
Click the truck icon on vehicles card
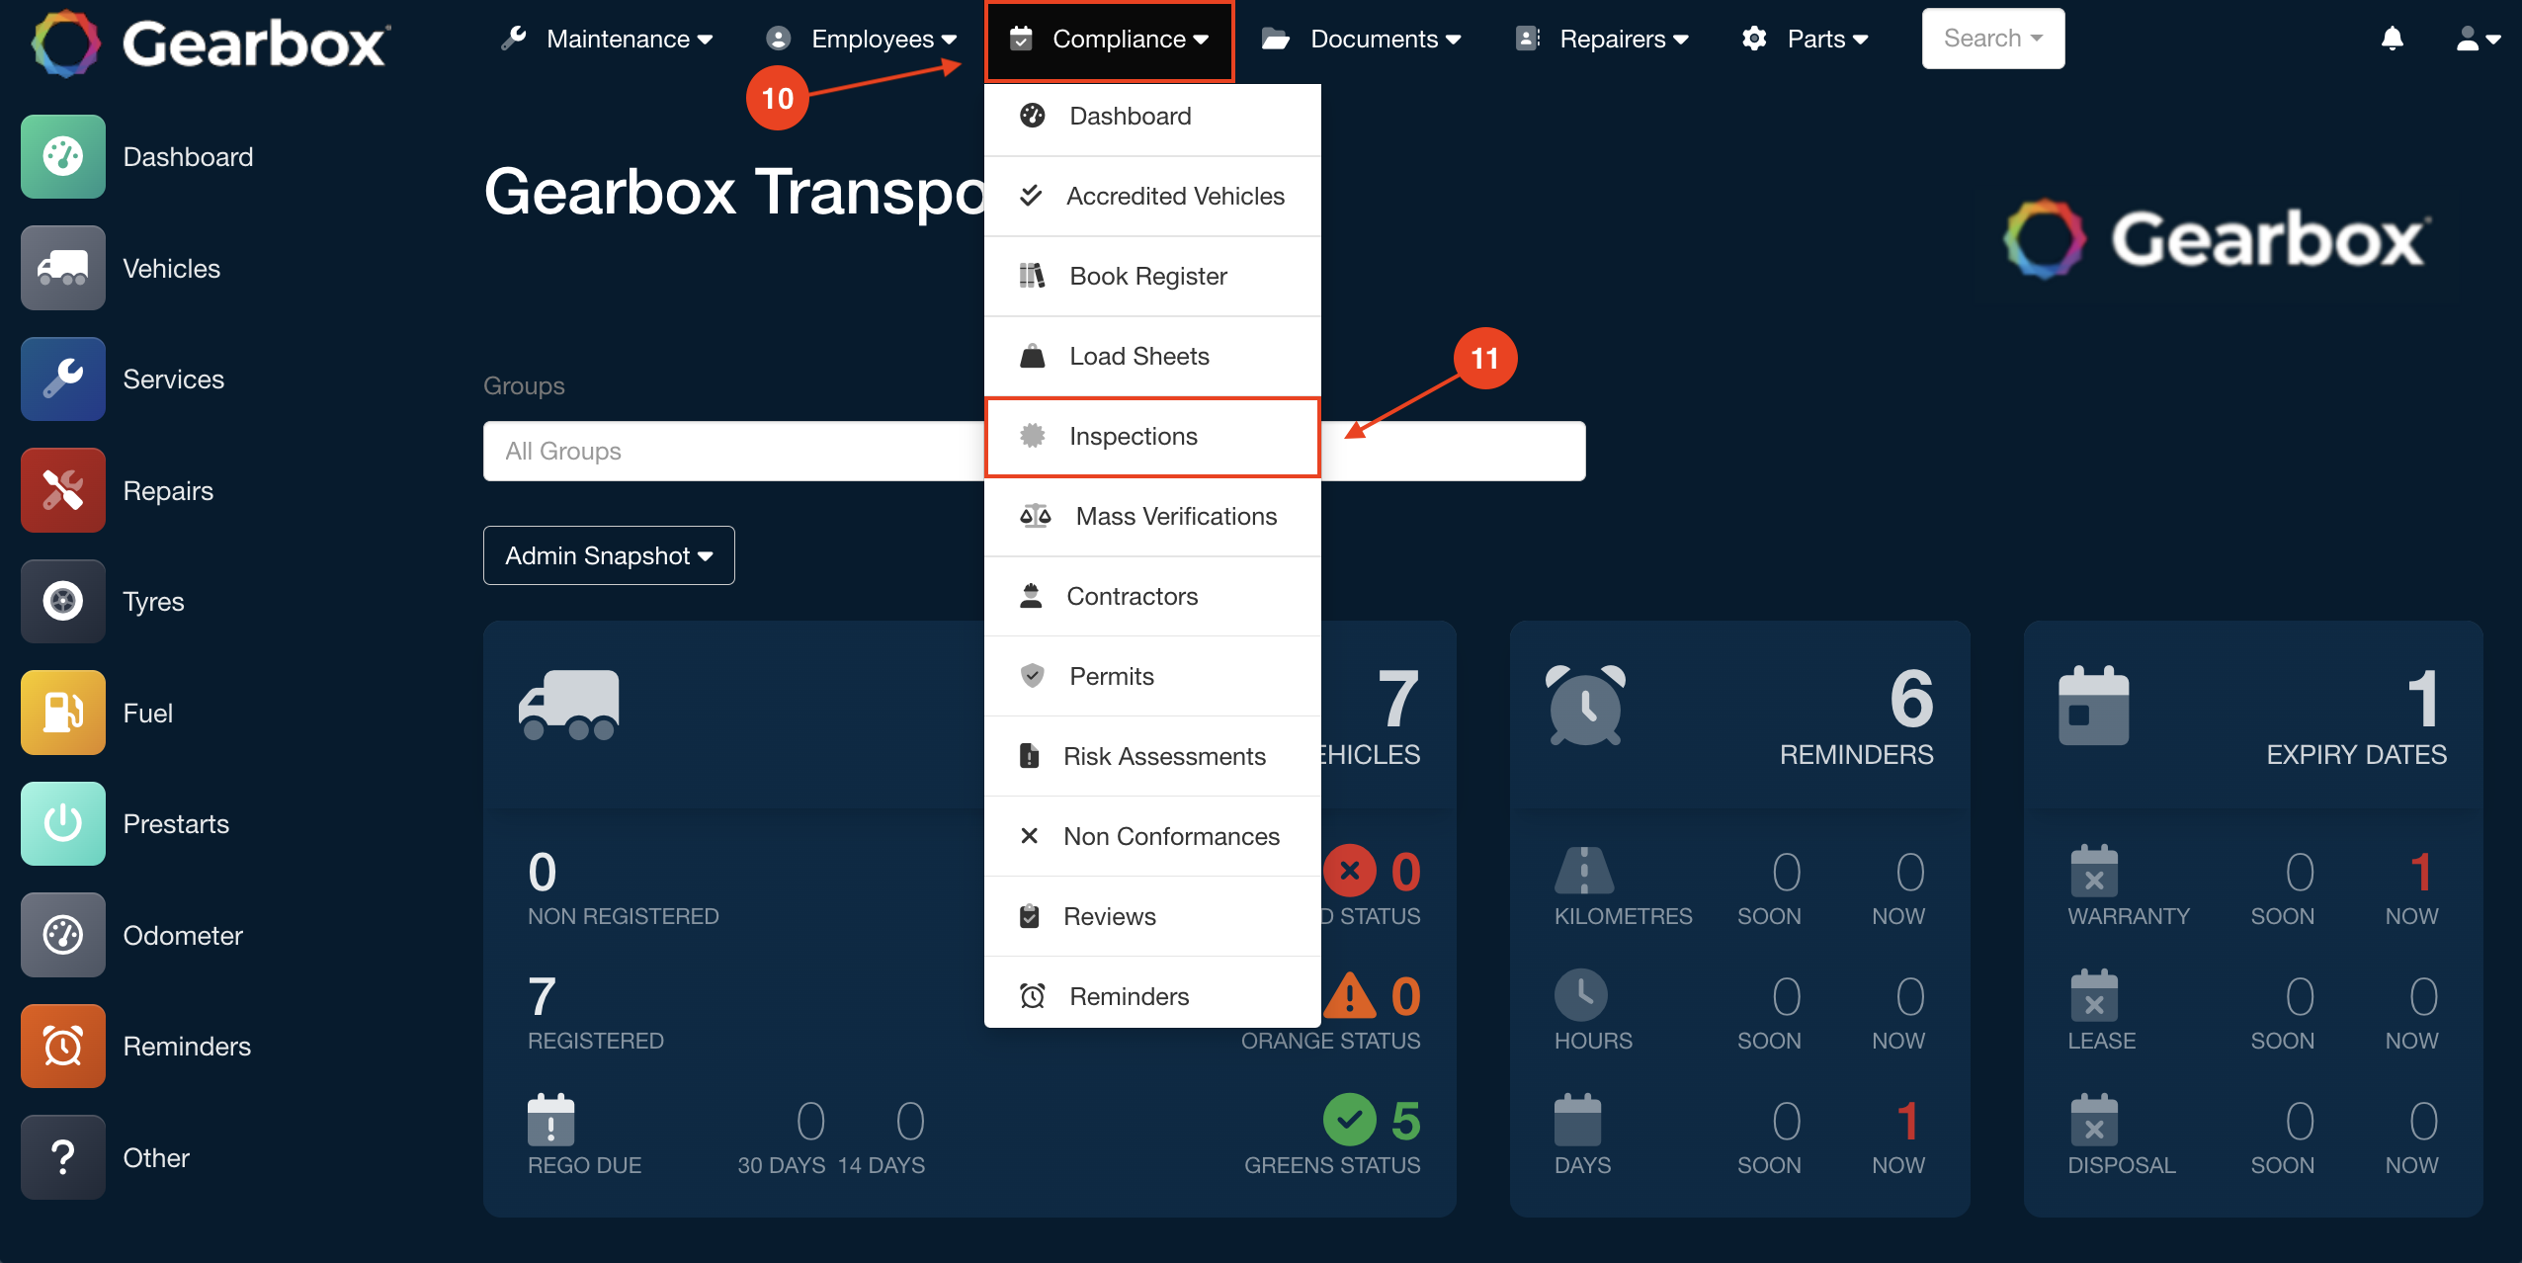pyautogui.click(x=569, y=705)
